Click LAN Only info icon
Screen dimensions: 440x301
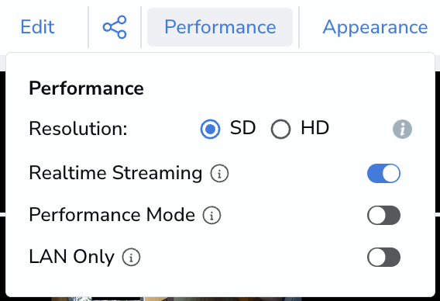[x=131, y=257]
